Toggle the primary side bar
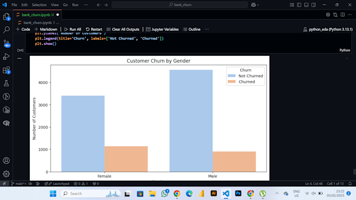The width and height of the screenshot is (356, 200). pos(299,5)
